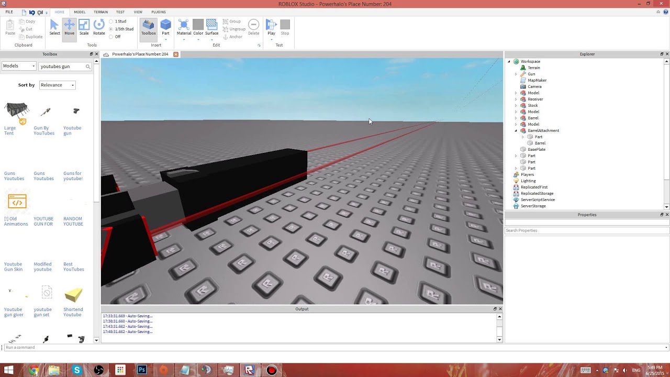Select the Off snapping option

(115, 37)
